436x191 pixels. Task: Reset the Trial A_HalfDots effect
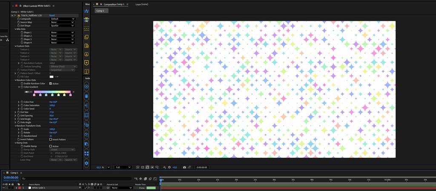pyautogui.click(x=52, y=15)
